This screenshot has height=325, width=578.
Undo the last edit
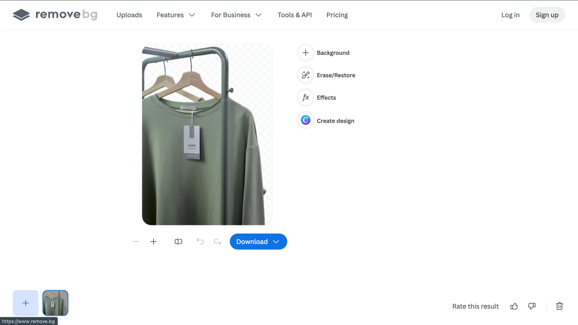coord(200,242)
